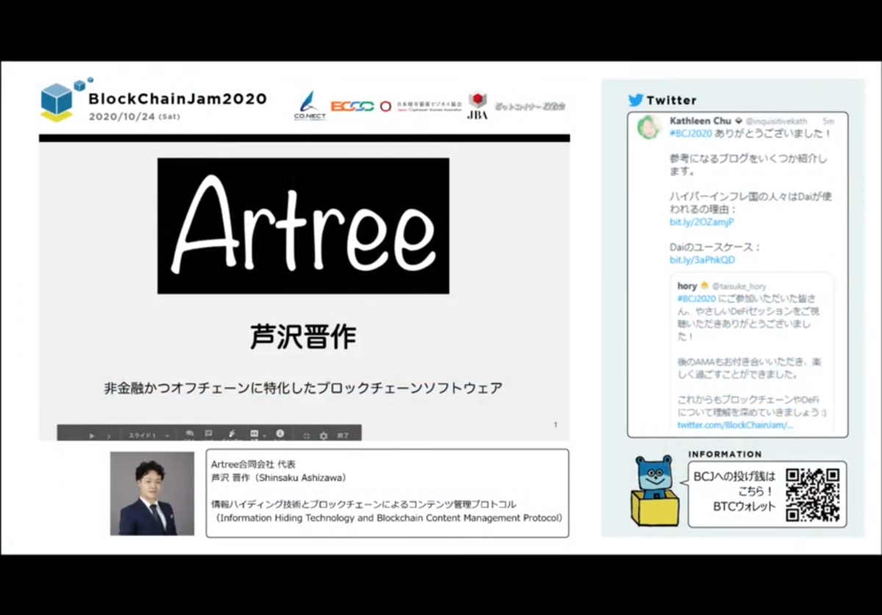This screenshot has height=615, width=882.
Task: Activate the laser pointer icon
Action: 232,434
